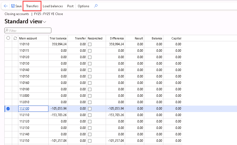Click Load balances button
Screen dimensions: 237x145
[x=53, y=6]
